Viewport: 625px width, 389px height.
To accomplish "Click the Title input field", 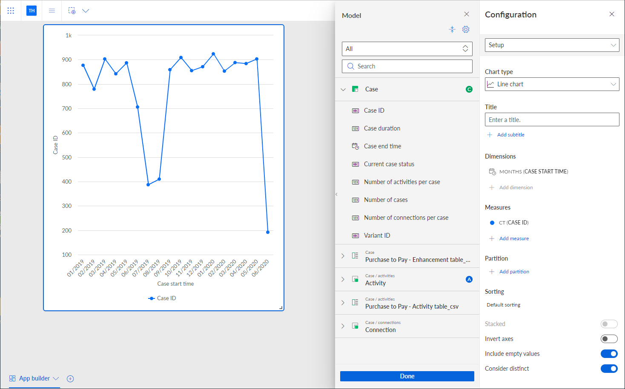I will 552,120.
